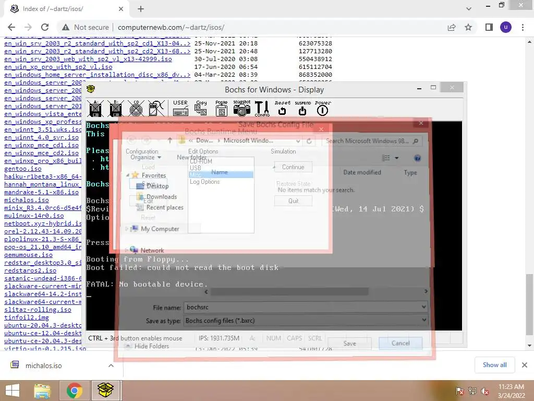Open the CONFIG tools icon in Bochs

pos(262,109)
